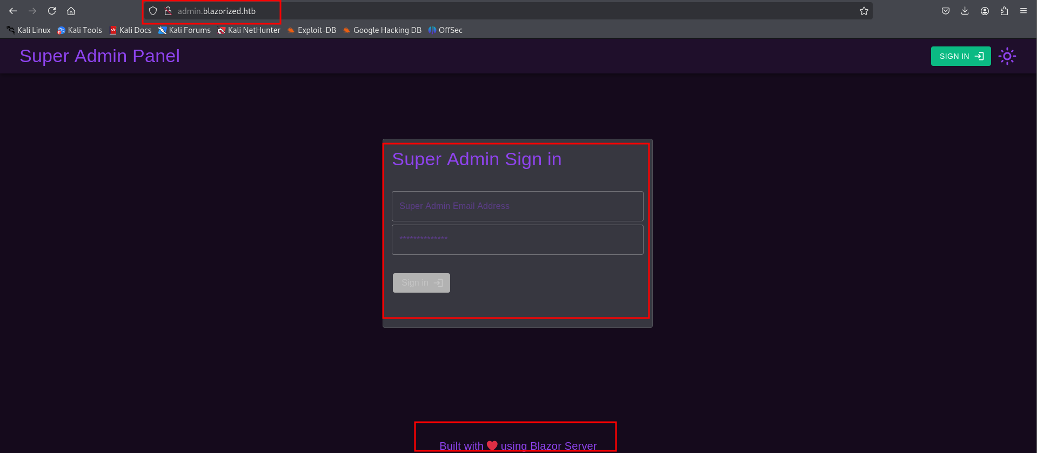Bookmark this page with the star icon
This screenshot has height=453, width=1037.
pyautogui.click(x=864, y=11)
